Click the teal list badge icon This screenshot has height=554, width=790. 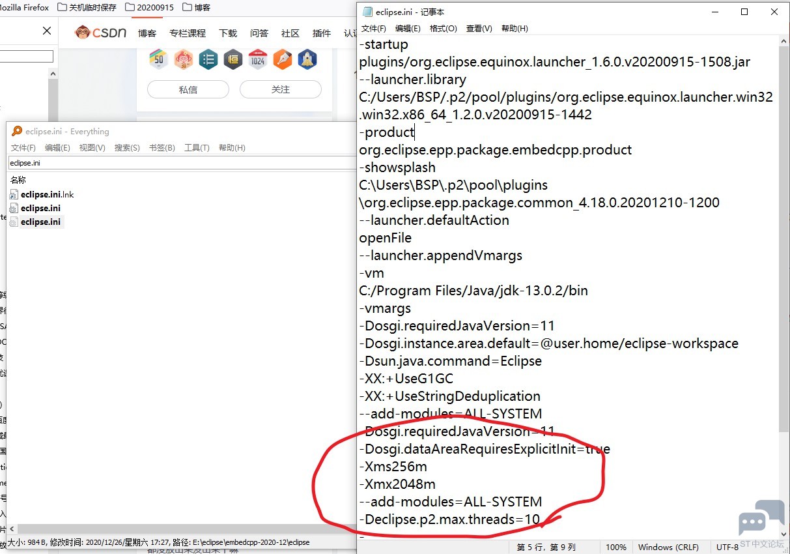208,60
